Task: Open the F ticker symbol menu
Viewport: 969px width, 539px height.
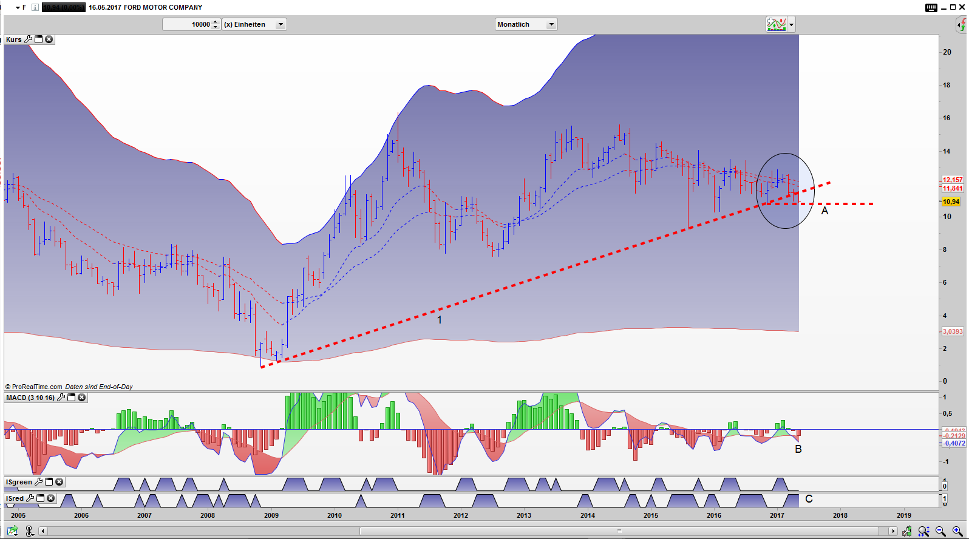Action: [21, 7]
